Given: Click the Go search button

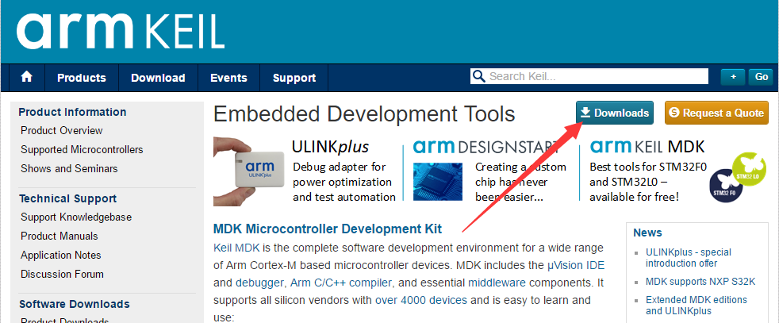Looking at the screenshot, I should (761, 77).
